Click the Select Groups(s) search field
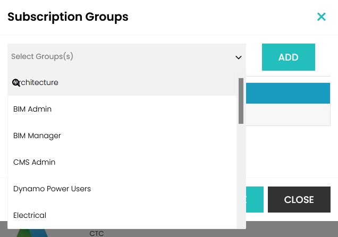Image resolution: width=338 pixels, height=237 pixels. click(x=117, y=56)
